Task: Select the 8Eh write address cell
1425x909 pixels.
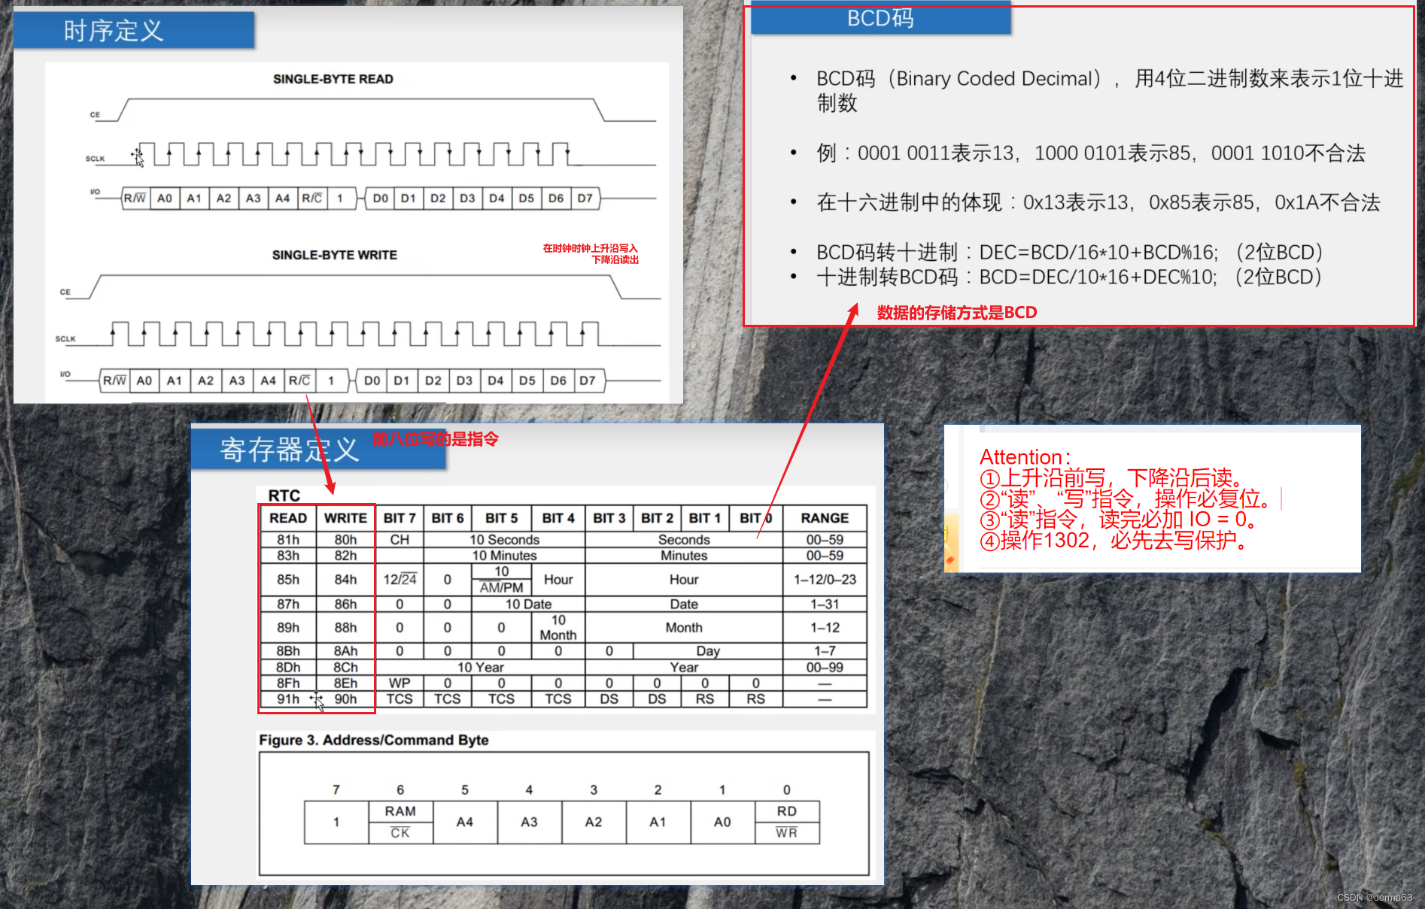Action: coord(345,683)
